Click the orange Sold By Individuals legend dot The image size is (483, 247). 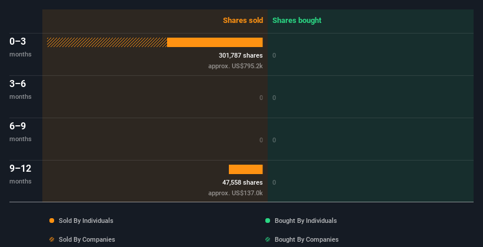coord(52,221)
